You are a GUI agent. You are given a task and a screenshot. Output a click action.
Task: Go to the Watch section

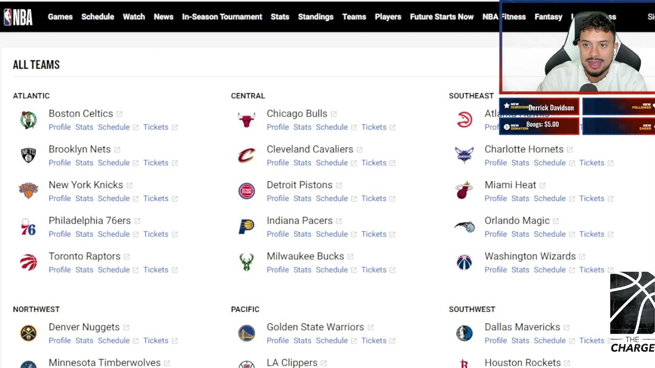click(134, 17)
